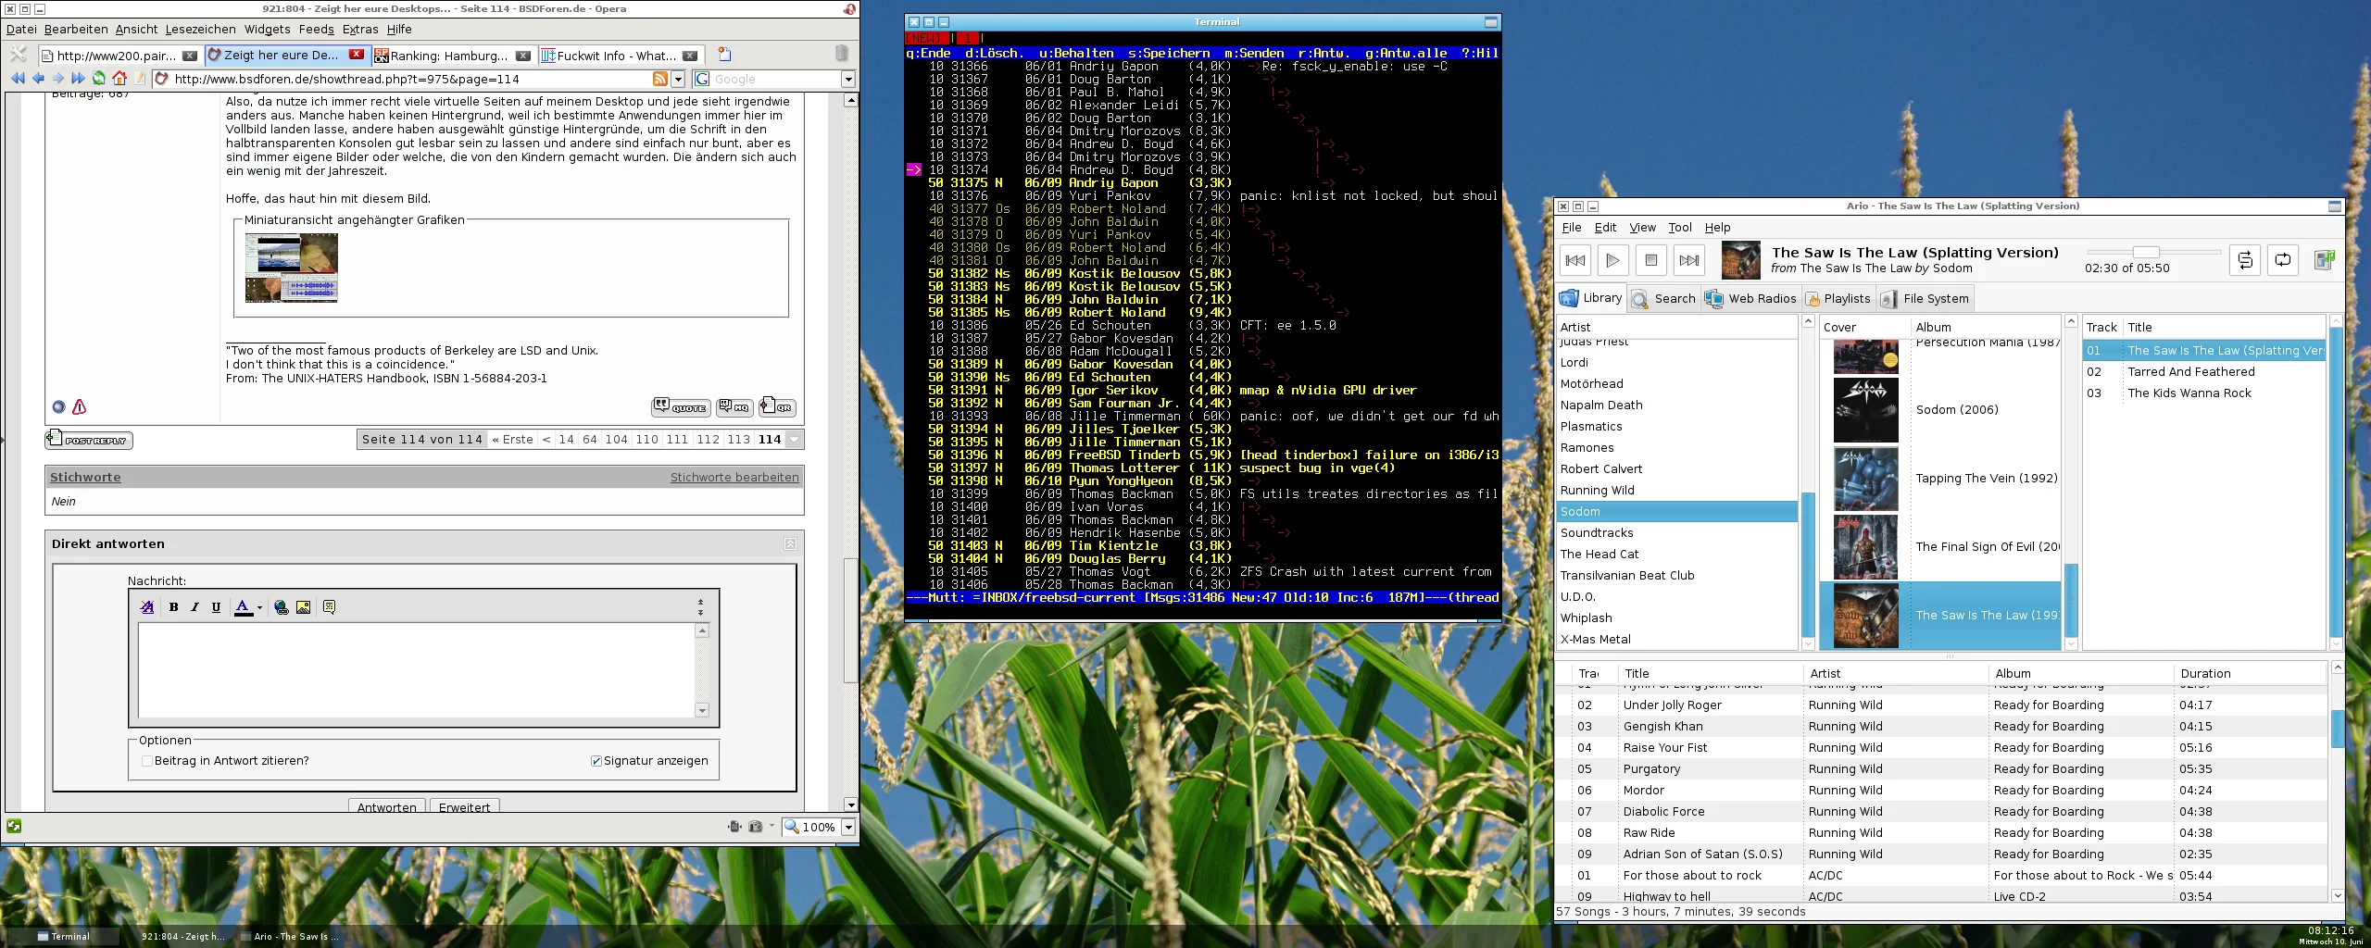
Task: Open the text color dropdown arrow
Action: coord(259,608)
